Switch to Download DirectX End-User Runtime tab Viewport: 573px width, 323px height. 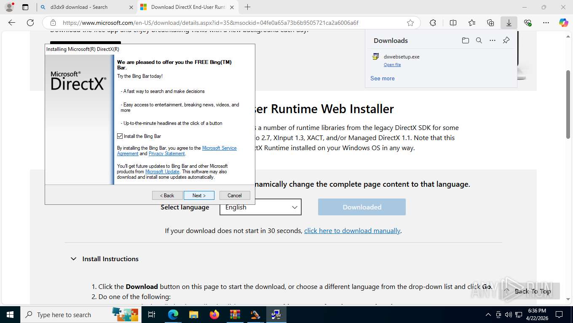187,7
